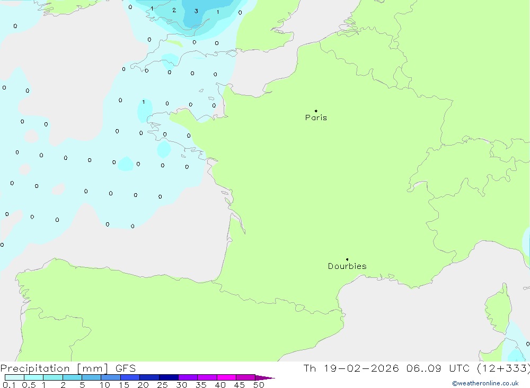Click the 20 legend scale value
This screenshot has width=530, height=388.
point(143,385)
